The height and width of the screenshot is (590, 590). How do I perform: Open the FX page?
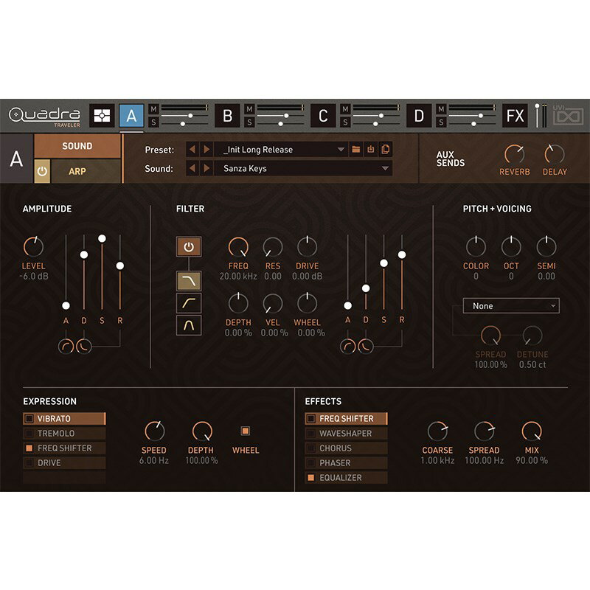515,116
